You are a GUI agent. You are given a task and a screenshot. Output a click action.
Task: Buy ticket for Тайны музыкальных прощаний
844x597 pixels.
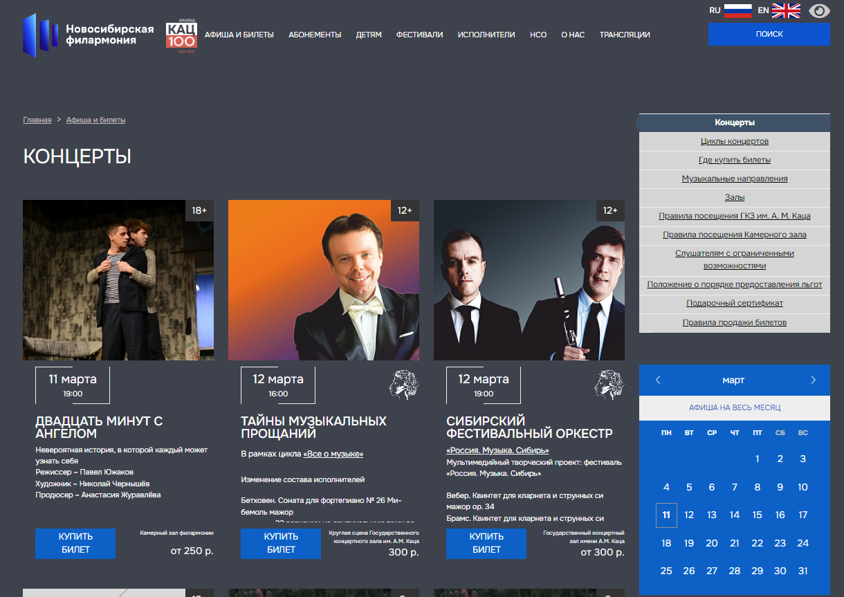click(x=281, y=543)
